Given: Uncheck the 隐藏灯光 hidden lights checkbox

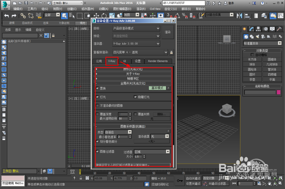Looking at the screenshot, I should [135, 97].
